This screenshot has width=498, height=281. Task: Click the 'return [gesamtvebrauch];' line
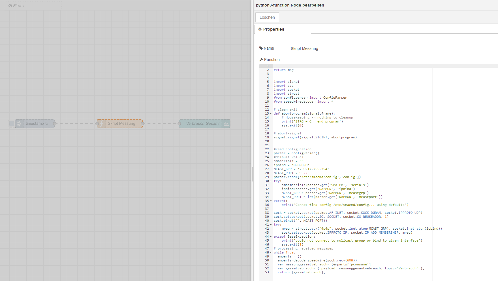[302, 272]
